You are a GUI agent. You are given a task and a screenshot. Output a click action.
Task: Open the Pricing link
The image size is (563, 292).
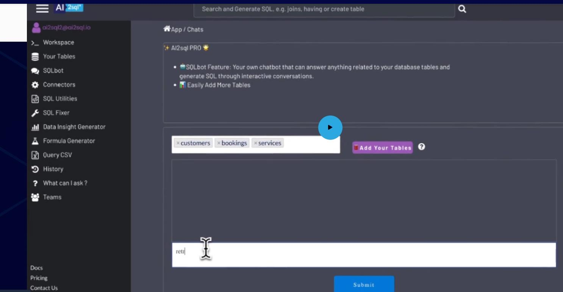39,278
